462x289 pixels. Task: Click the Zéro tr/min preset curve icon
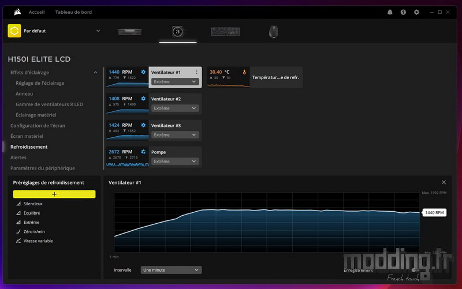coord(18,232)
